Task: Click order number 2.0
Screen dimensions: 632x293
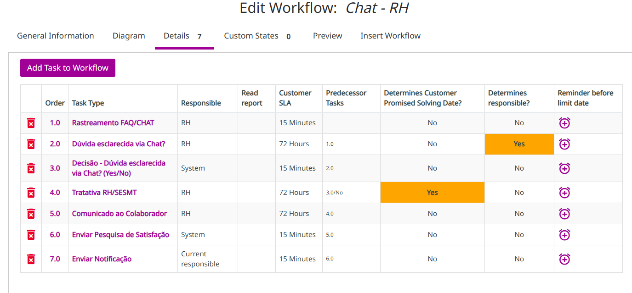Action: pos(55,144)
